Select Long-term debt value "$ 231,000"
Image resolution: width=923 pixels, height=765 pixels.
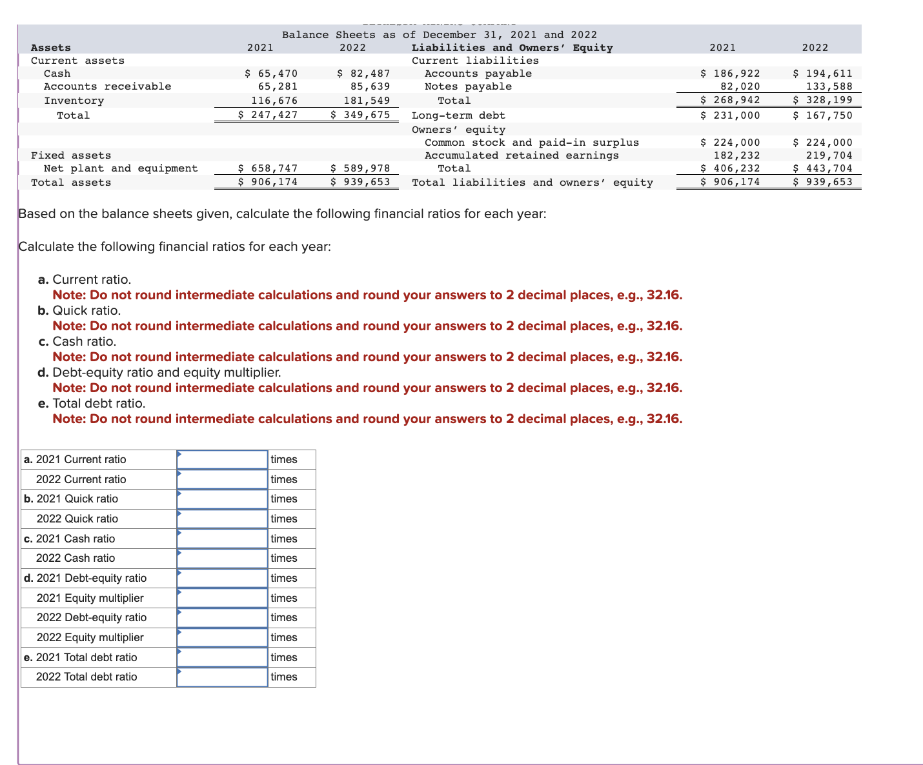730,115
